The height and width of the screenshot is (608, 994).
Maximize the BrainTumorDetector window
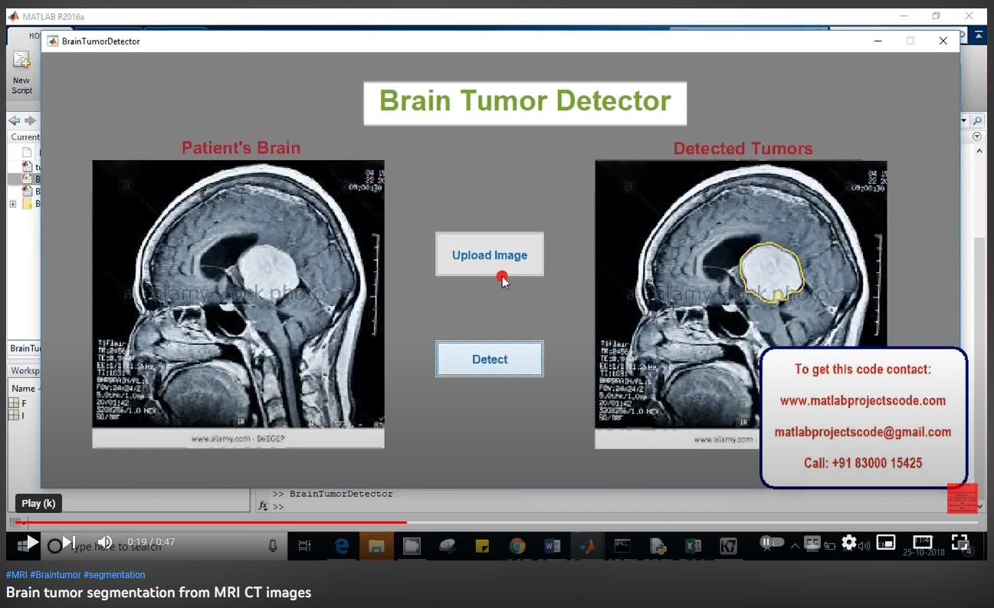pyautogui.click(x=910, y=41)
